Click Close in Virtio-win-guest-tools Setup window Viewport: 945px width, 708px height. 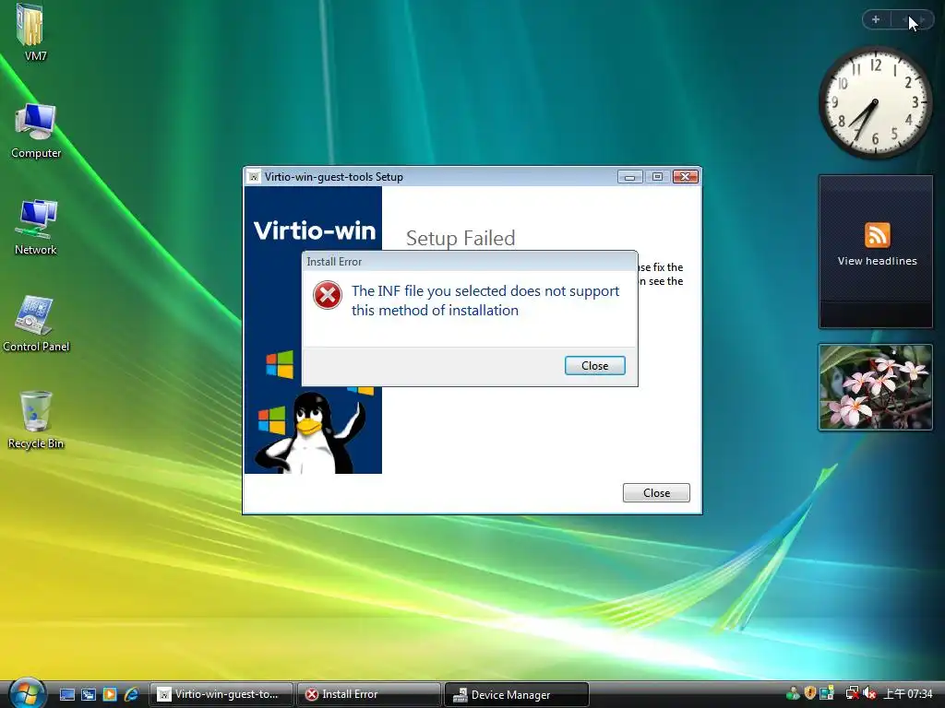tap(656, 492)
